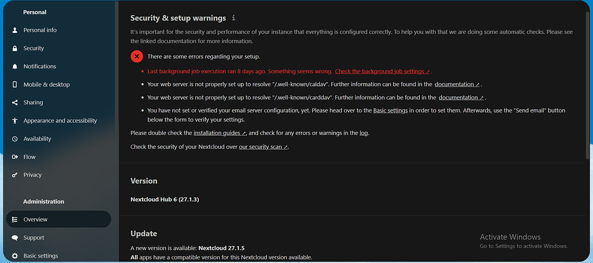
Task: Click the Sharing icon in sidebar
Action: tap(14, 103)
